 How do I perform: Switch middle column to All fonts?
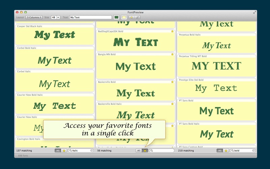139,151
